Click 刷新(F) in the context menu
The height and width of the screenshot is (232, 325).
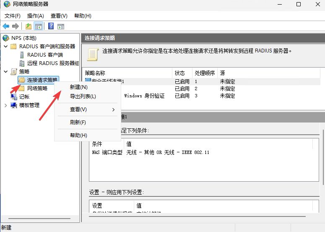click(x=78, y=123)
